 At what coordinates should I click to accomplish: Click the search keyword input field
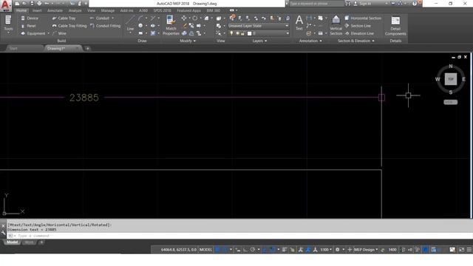[316, 4]
